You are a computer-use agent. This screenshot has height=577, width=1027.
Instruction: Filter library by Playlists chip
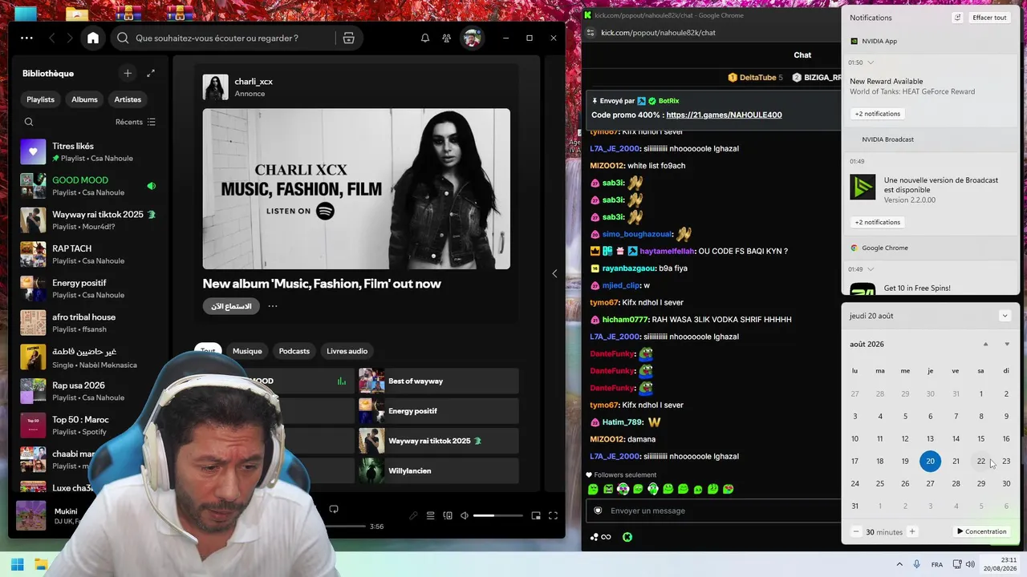[x=40, y=99]
